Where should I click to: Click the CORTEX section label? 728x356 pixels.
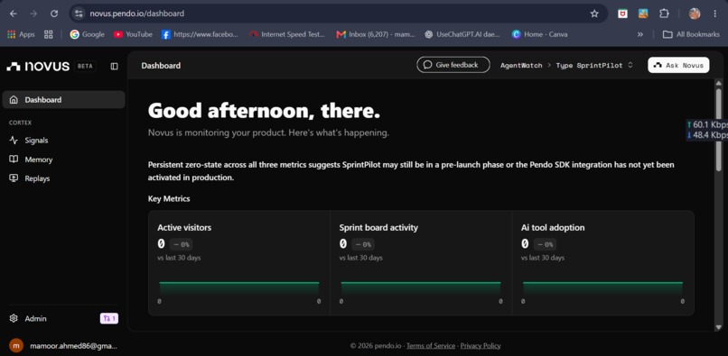pos(20,123)
